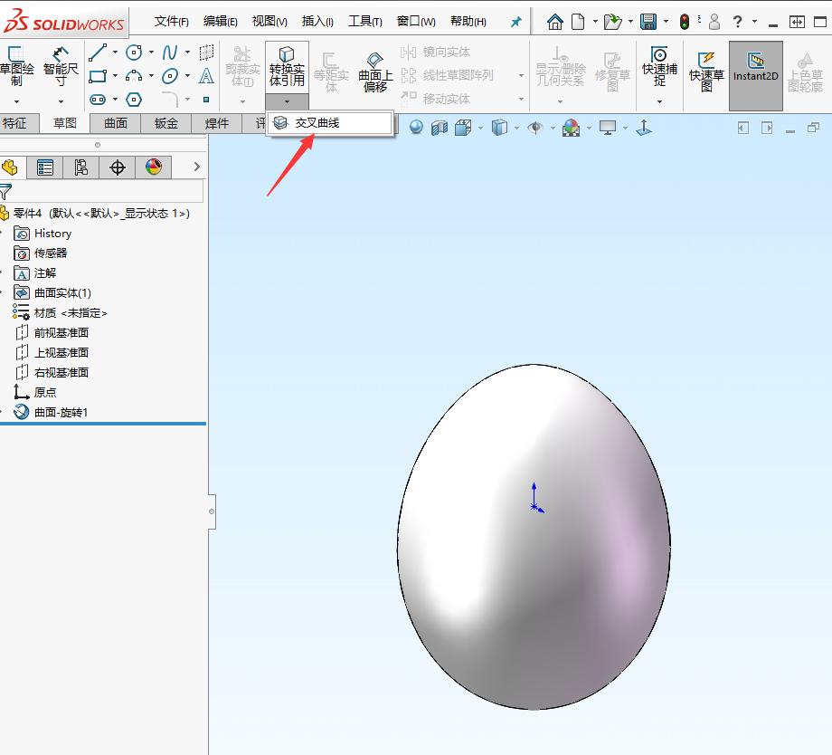Click the Zoom to Fit icon
The width and height of the screenshot is (832, 755).
pyautogui.click(x=415, y=128)
